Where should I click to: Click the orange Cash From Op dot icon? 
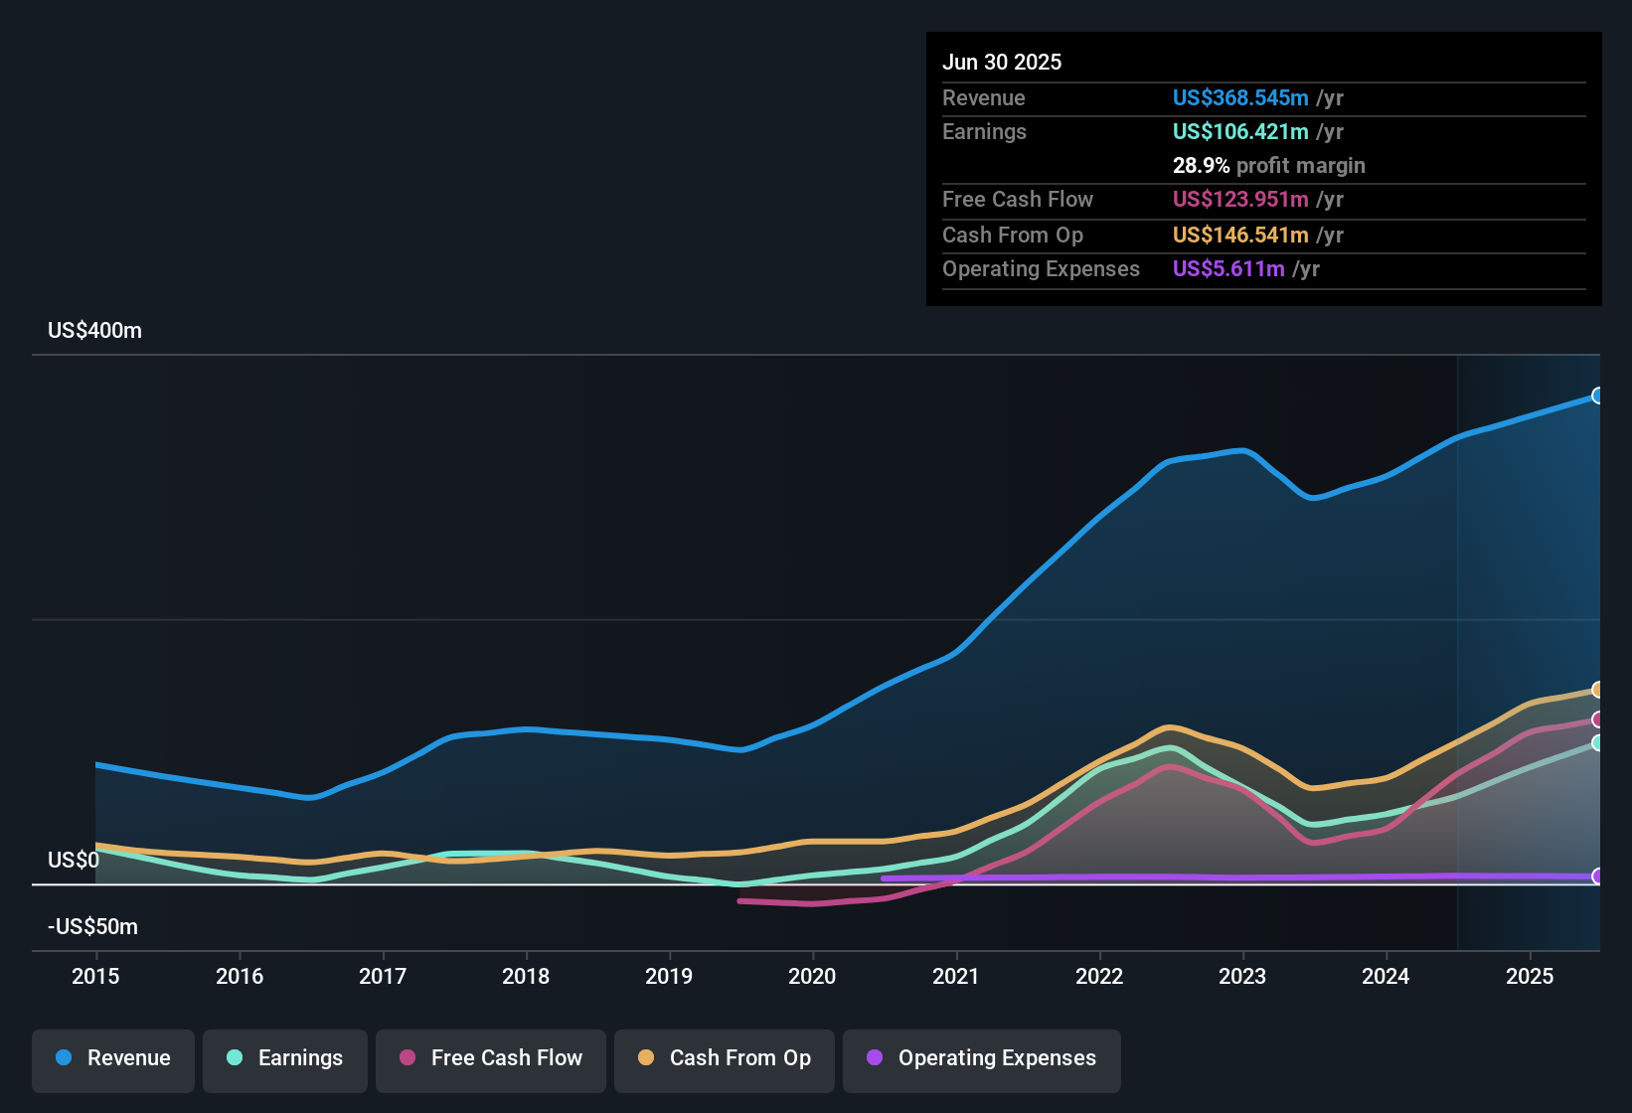(x=646, y=1059)
